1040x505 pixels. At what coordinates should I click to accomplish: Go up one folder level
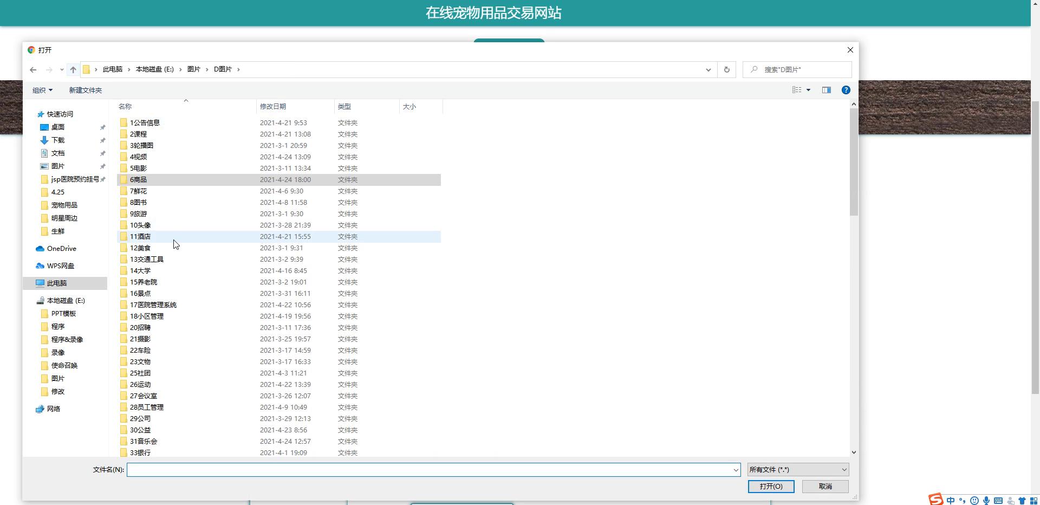point(73,69)
